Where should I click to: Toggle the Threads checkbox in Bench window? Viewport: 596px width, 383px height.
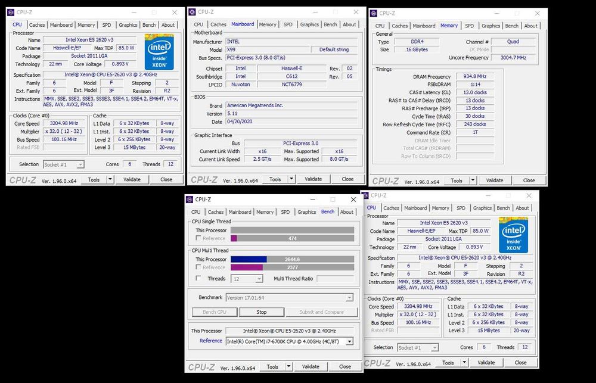coord(198,278)
